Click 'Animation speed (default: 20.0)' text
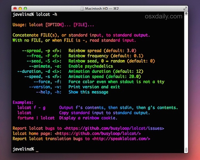 105,76
